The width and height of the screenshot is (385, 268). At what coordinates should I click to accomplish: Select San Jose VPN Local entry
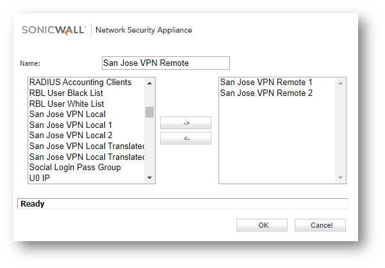click(67, 114)
